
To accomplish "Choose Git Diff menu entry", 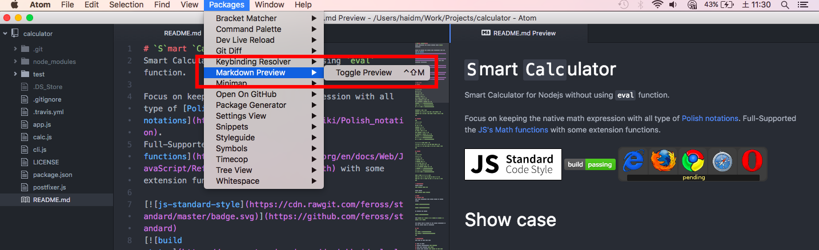I will coord(264,51).
